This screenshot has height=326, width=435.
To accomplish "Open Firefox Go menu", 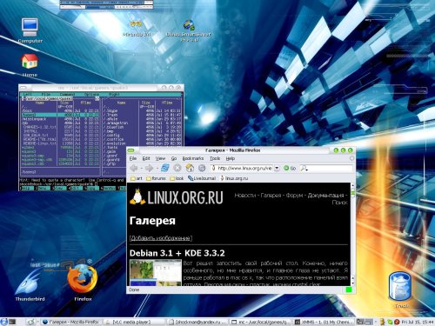I will coord(174,158).
